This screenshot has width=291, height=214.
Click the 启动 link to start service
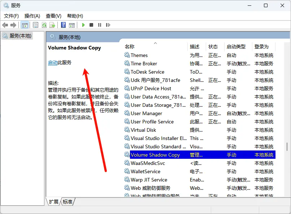coord(53,63)
